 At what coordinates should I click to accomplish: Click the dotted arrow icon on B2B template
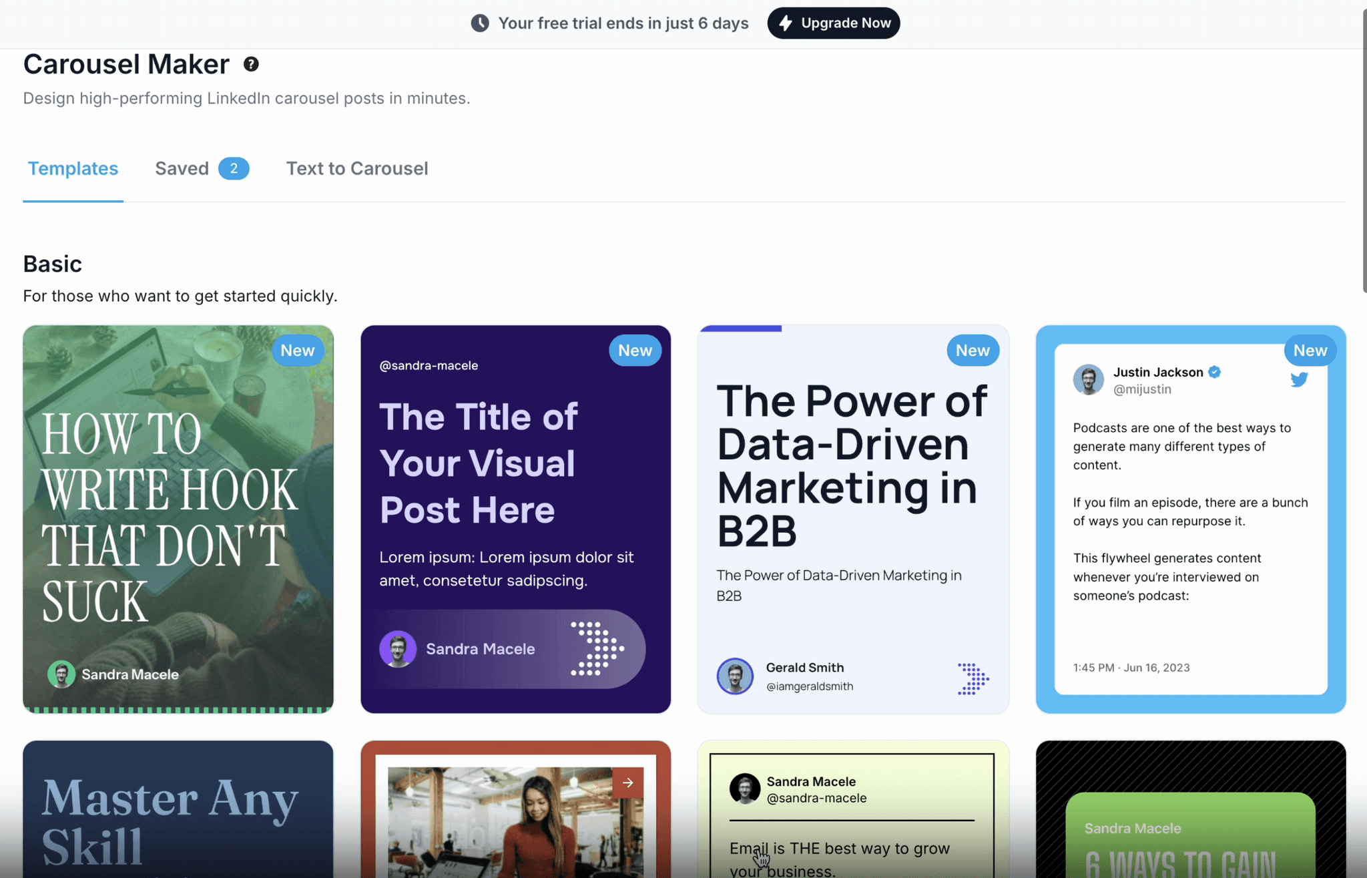(973, 678)
